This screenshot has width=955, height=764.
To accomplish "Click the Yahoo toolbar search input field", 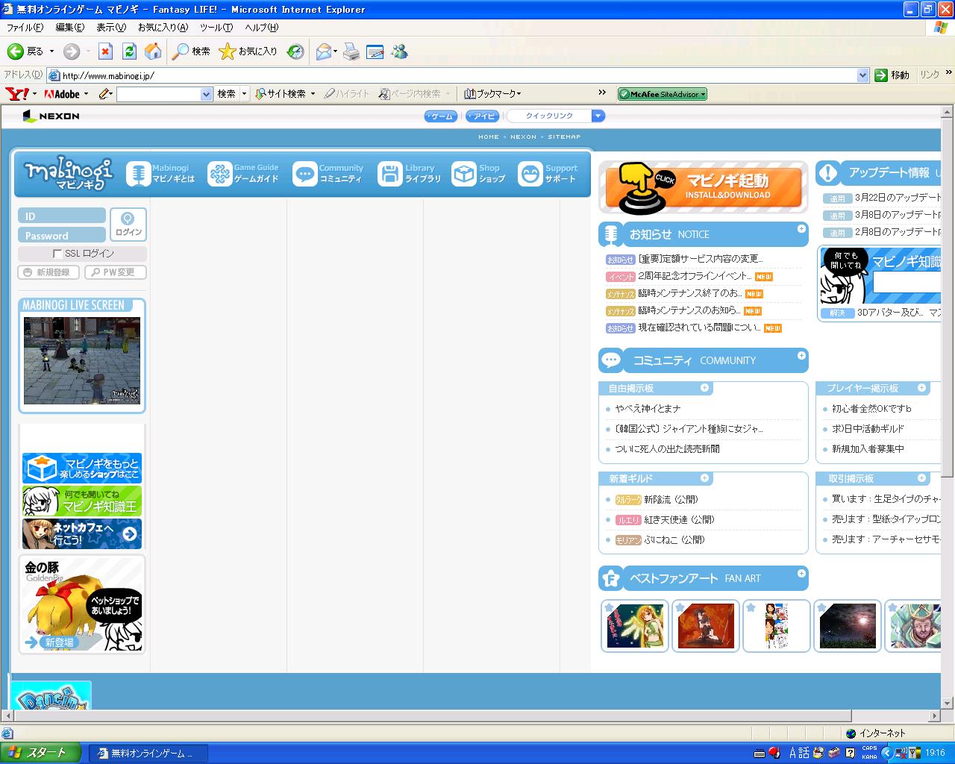I will coord(158,94).
